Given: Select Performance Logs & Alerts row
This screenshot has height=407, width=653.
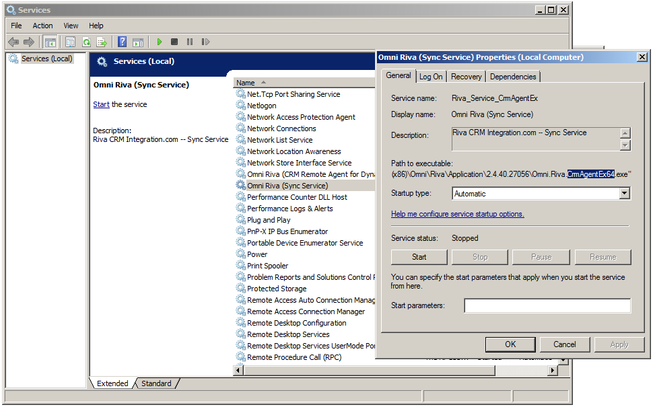Looking at the screenshot, I should point(304,209).
